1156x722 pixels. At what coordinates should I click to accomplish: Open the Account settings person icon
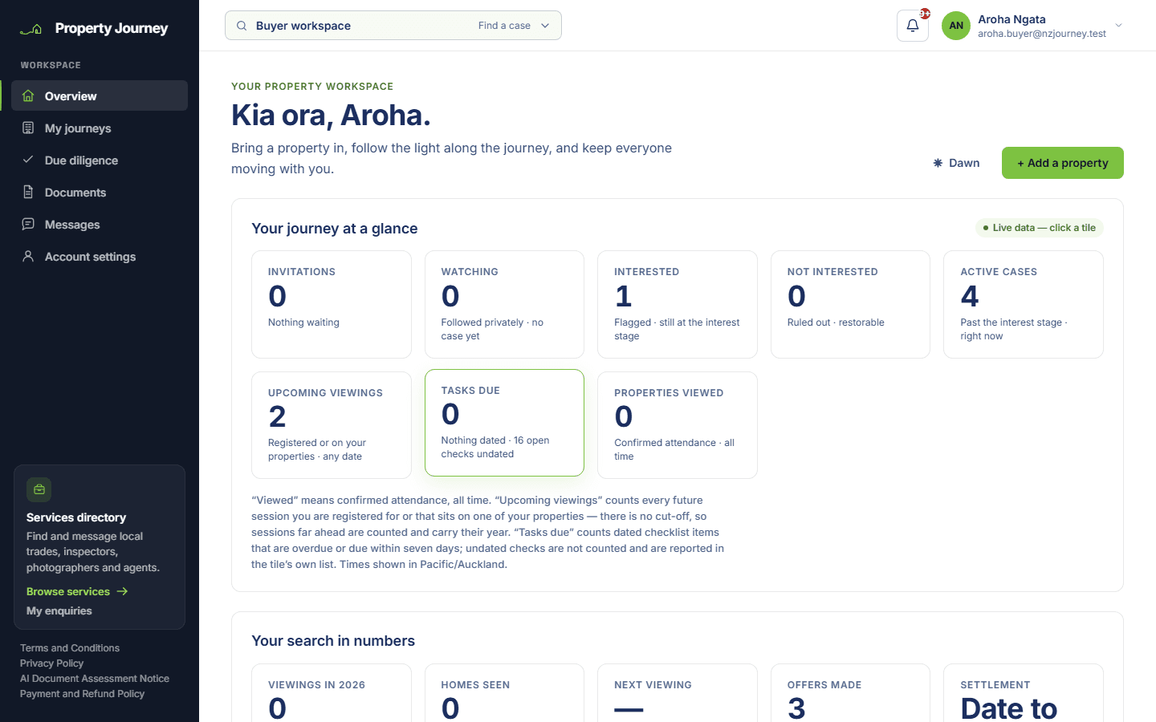coord(28,256)
